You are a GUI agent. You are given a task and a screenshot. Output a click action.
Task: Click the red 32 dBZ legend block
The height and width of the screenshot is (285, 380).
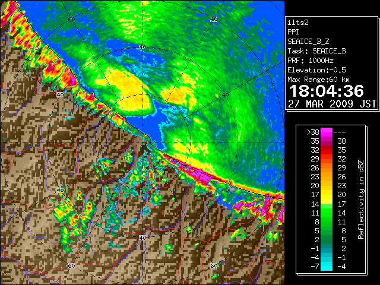(x=327, y=150)
